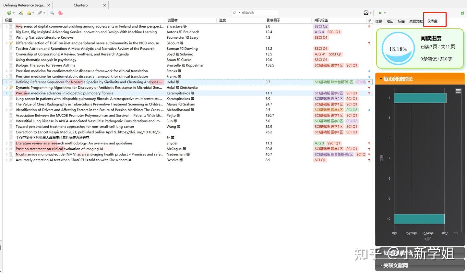Click the New Note icon
Screen dimensions: 467x273
(x=29, y=13)
